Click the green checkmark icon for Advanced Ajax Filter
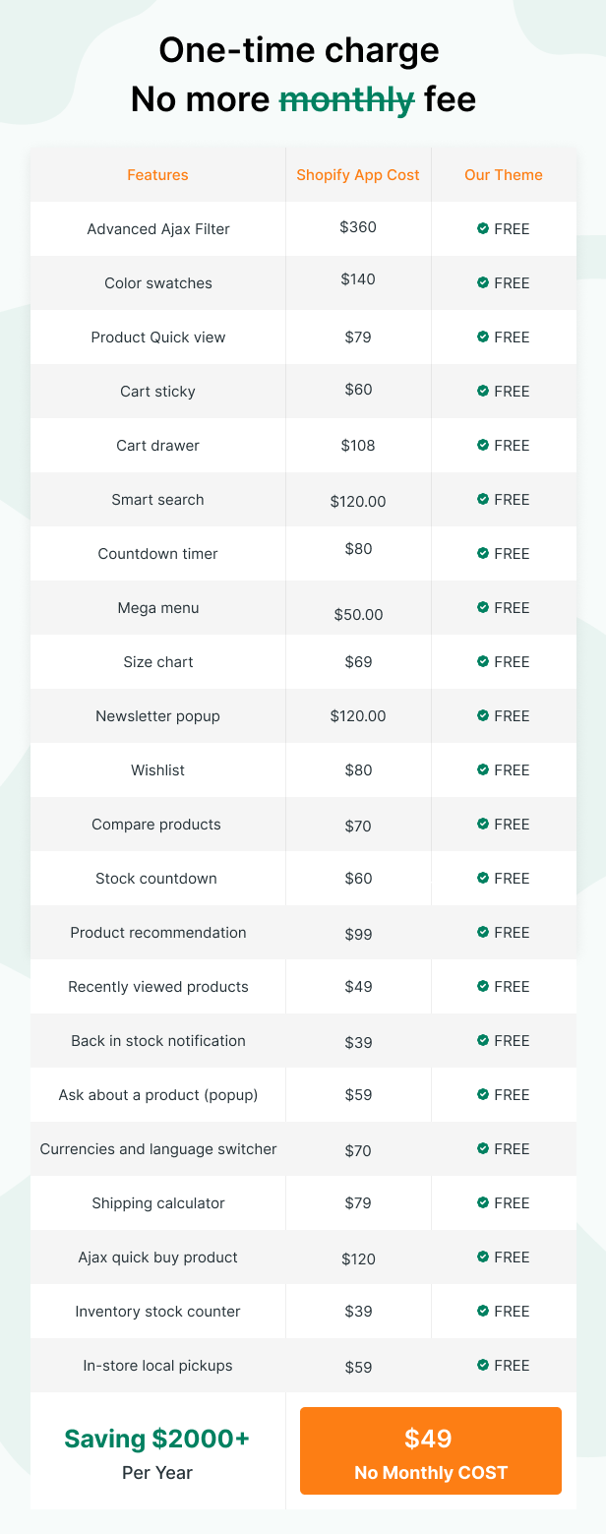Image resolution: width=606 pixels, height=1534 pixels. tap(483, 228)
